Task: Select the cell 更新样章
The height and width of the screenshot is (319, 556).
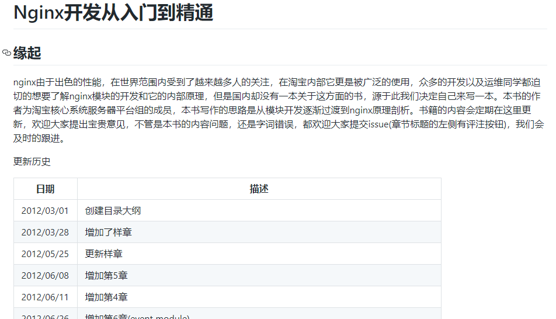Action: tap(259, 254)
